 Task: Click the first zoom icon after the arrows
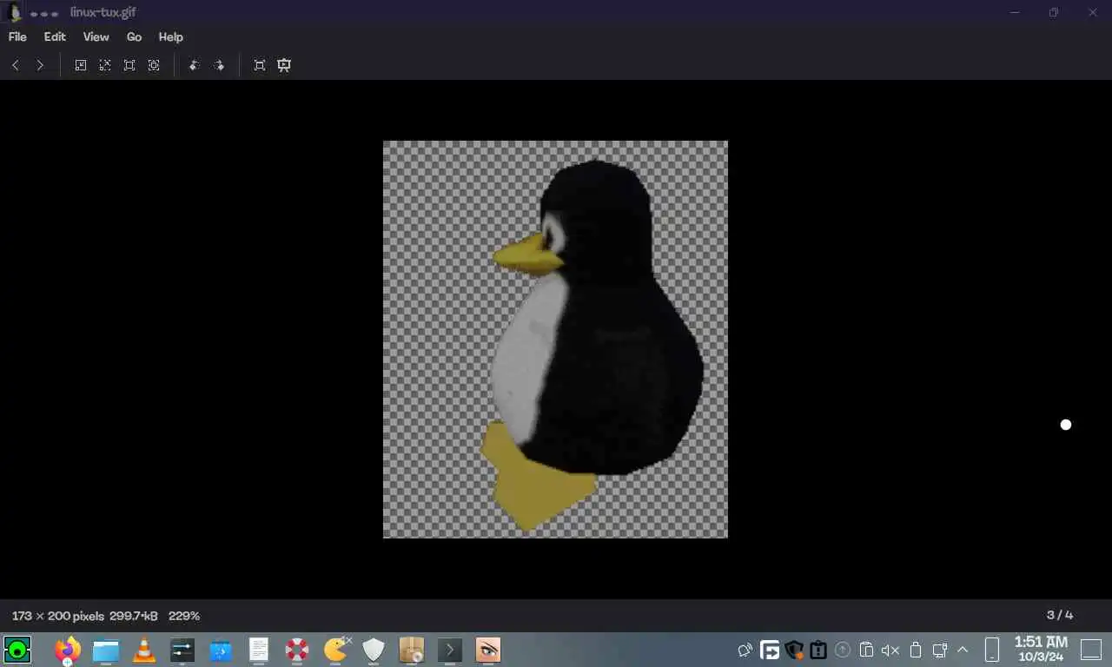81,65
